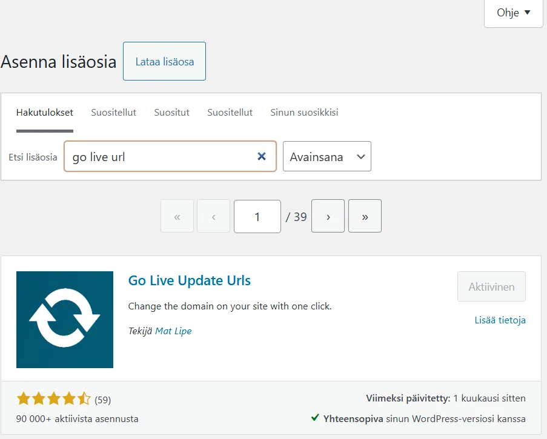Select the Sinun suosikkisi tab

304,113
